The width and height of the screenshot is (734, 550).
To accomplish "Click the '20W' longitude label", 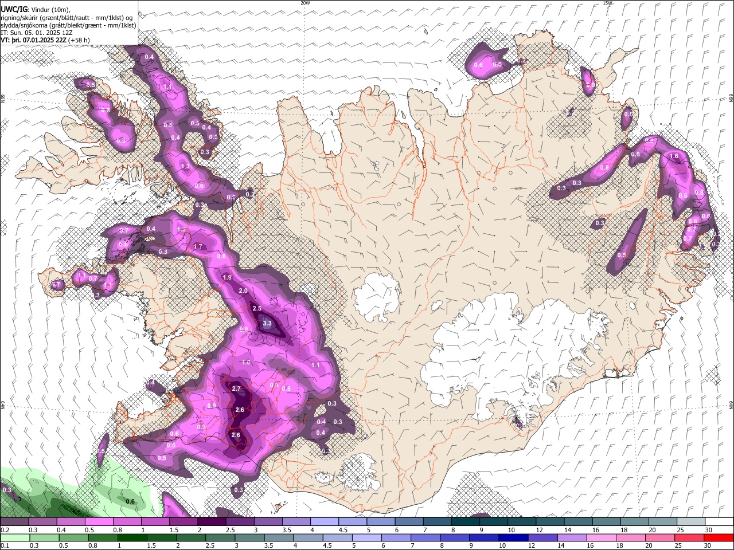I will coord(305,3).
